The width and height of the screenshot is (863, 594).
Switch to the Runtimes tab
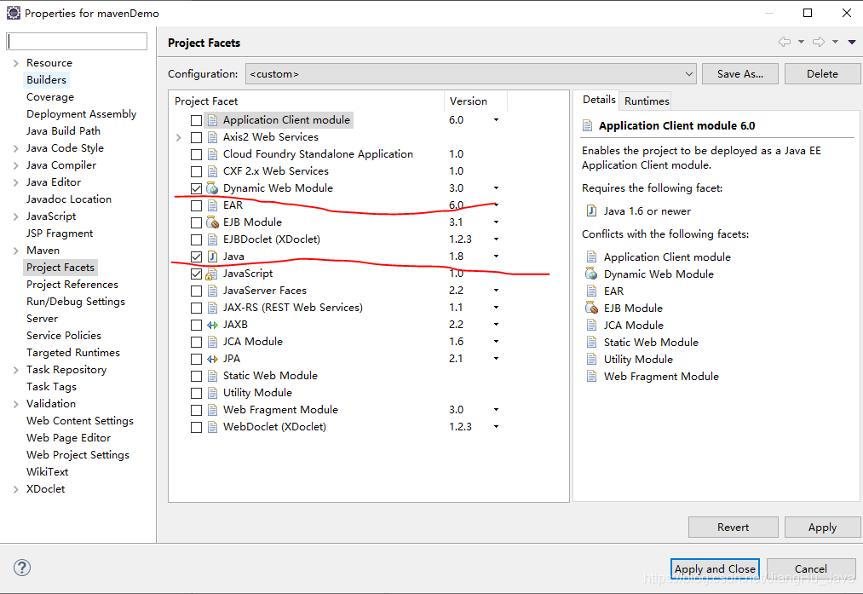tap(646, 101)
